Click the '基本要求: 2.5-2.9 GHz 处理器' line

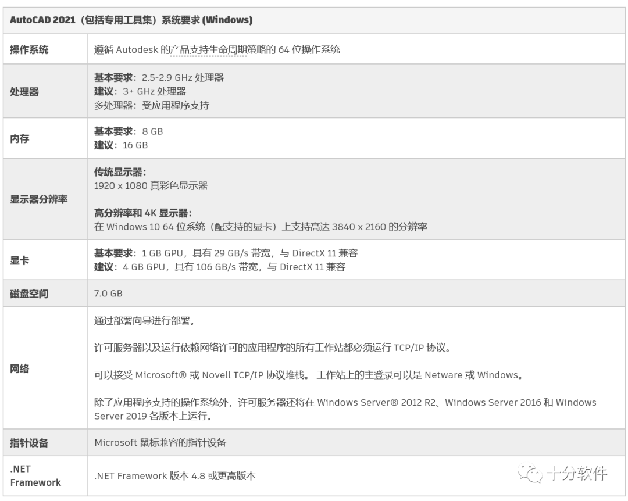coord(159,78)
